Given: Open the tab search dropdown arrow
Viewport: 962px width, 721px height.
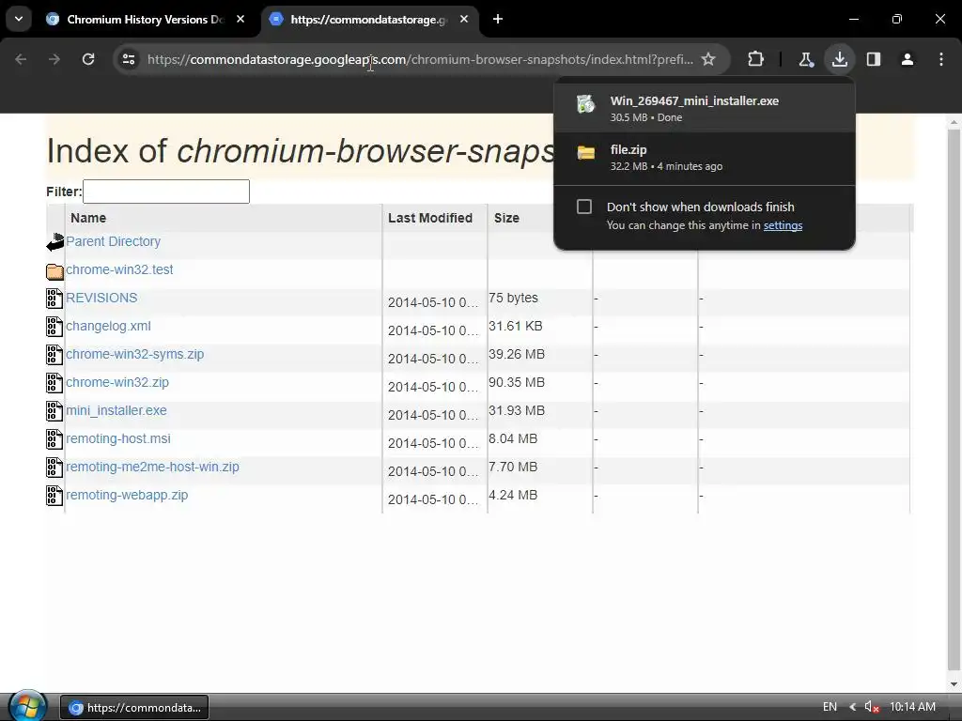Looking at the screenshot, I should coord(19,19).
